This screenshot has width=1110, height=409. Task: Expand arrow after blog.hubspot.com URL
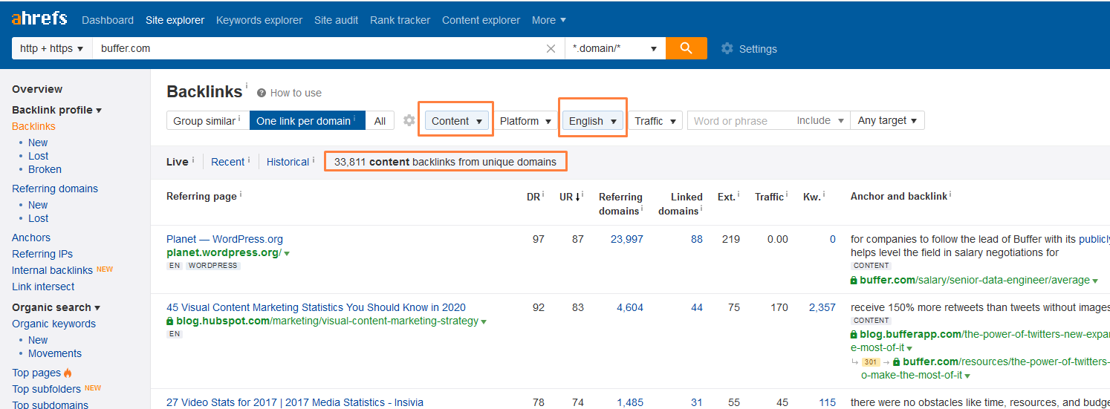[x=484, y=322]
